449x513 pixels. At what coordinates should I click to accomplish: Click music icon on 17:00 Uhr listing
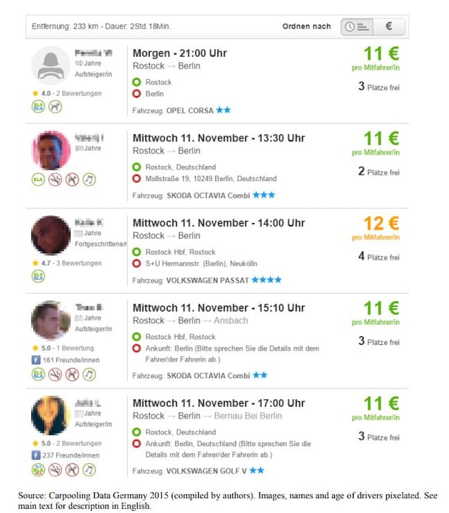[x=89, y=470]
